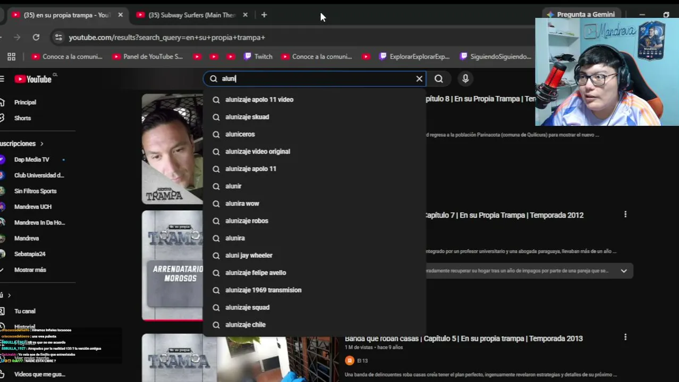679x382 pixels.
Task: Open Mandreva UCH channel
Action: (x=32, y=207)
